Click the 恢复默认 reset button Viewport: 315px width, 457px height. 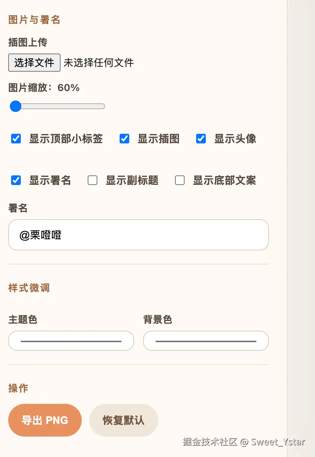click(x=123, y=420)
